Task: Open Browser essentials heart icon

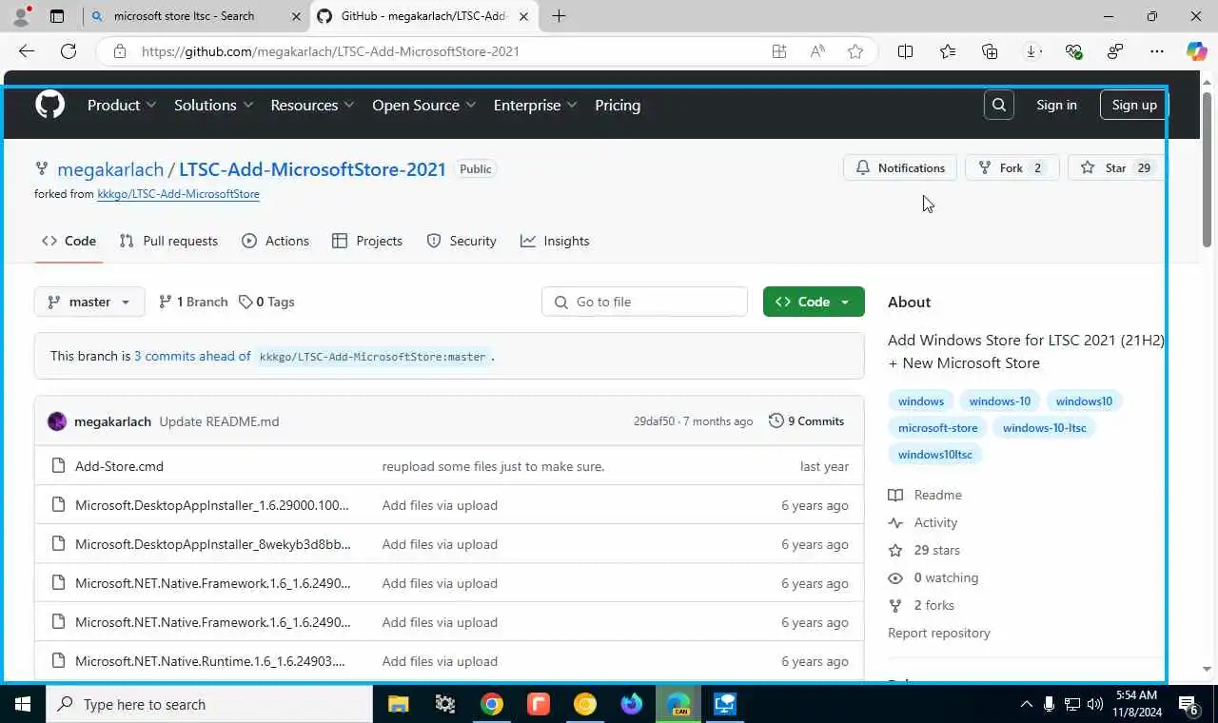Action: tap(1073, 51)
